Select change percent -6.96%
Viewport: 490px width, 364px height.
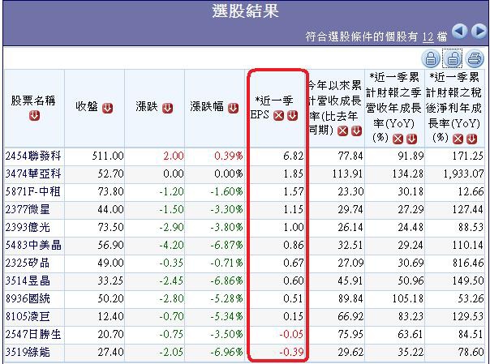click(226, 352)
